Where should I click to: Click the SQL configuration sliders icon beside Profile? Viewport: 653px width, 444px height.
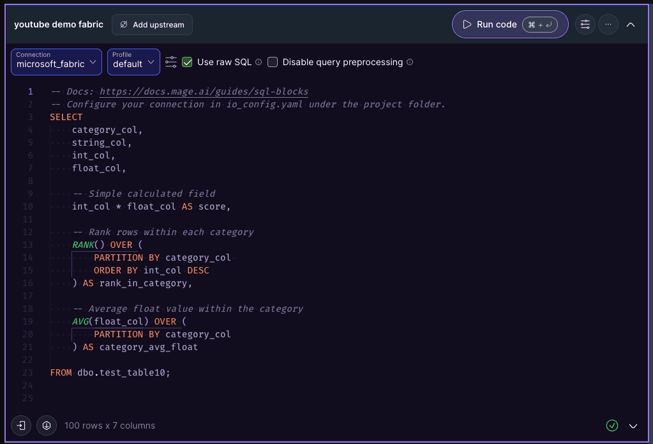coord(170,62)
